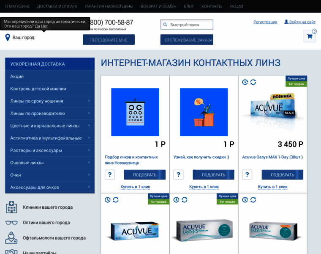Click ПЕРЕЗВОНИТЕ МНЕ button
Screen dimensions: 321x254
[x=109, y=40]
